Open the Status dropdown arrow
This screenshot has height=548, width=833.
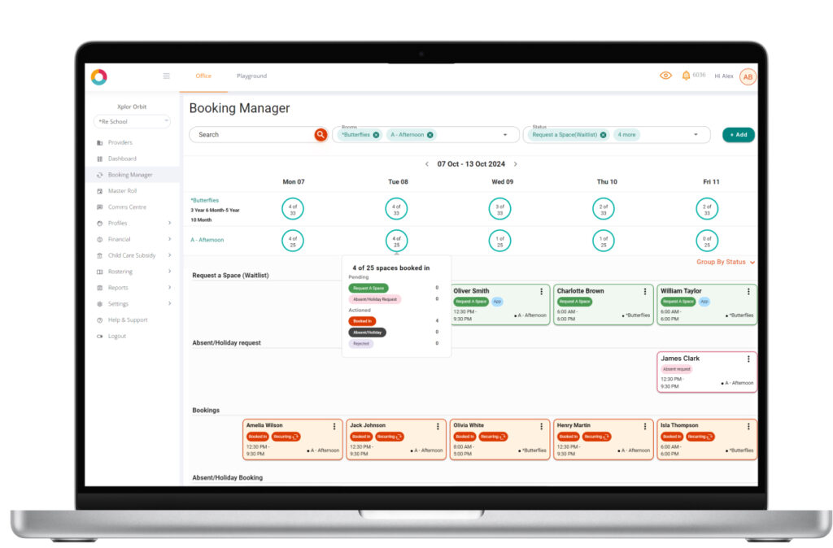tap(696, 135)
